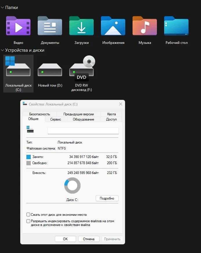
Task: Click the 32,0 ГБ used value
Action: pyautogui.click(x=111, y=157)
